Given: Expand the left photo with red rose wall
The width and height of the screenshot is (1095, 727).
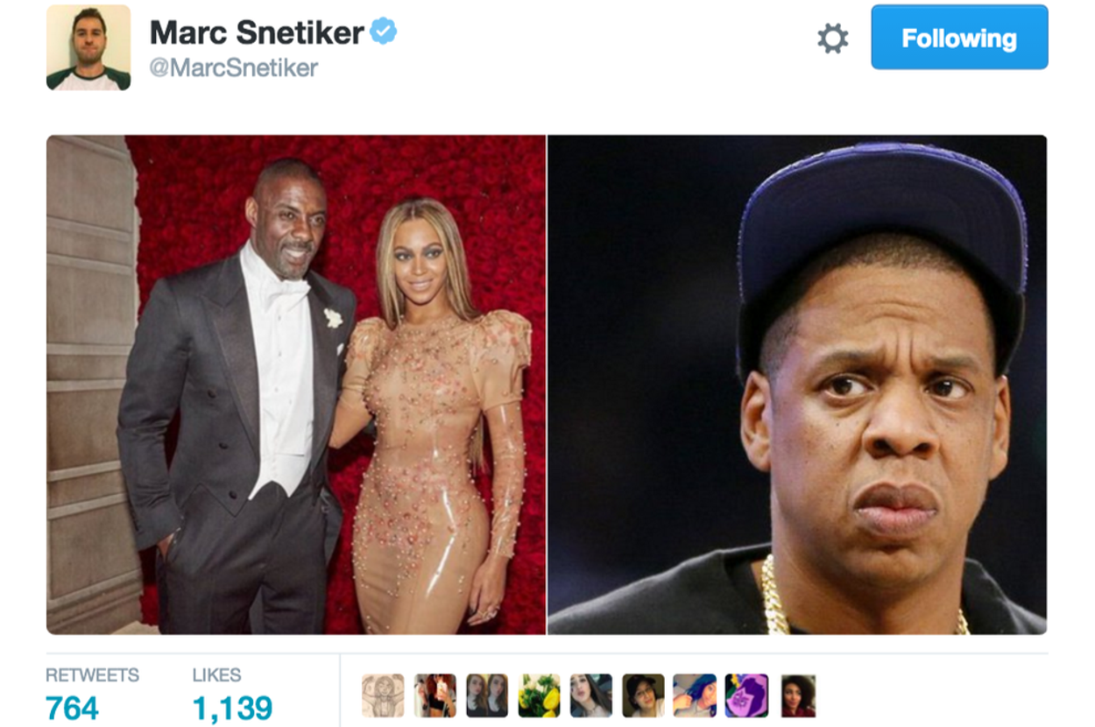Looking at the screenshot, I should [x=296, y=385].
